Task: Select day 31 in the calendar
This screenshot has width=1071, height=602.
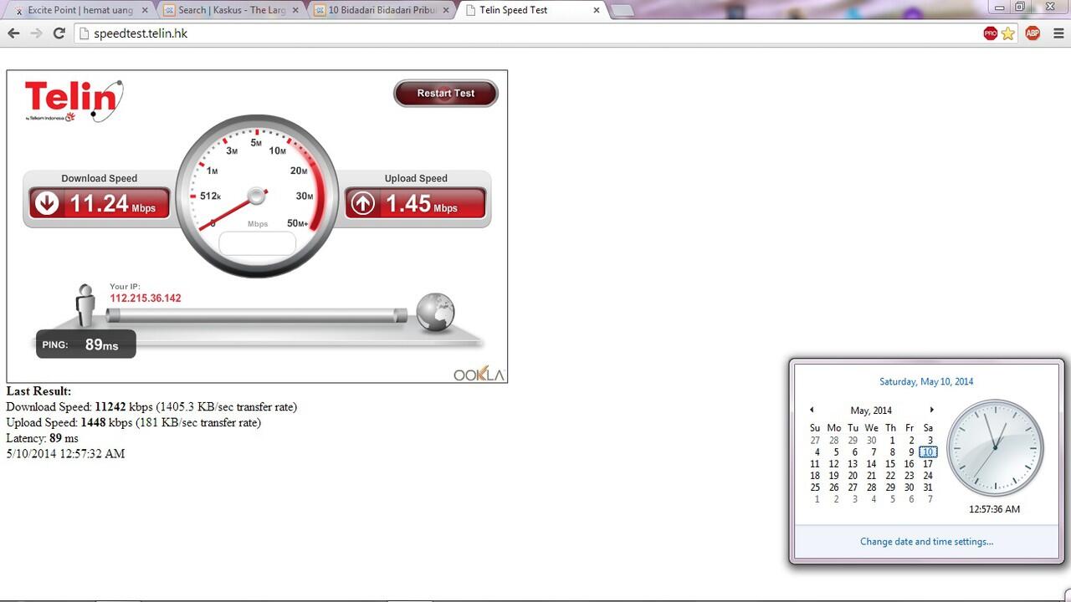Action: click(928, 487)
